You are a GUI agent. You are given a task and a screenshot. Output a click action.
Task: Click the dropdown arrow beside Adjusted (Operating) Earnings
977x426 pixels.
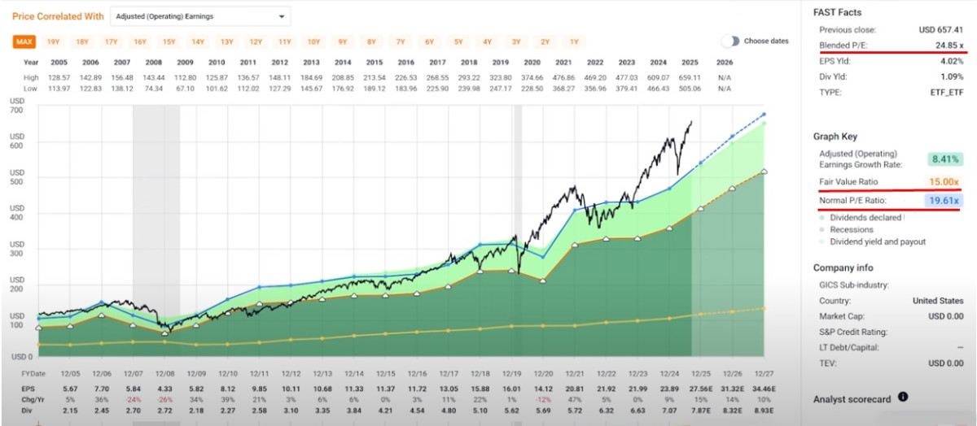point(282,16)
